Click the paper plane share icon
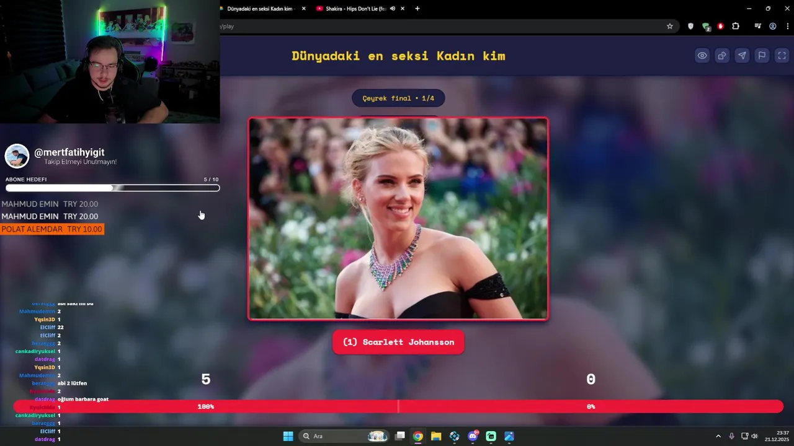The image size is (794, 446). pyautogui.click(x=742, y=56)
